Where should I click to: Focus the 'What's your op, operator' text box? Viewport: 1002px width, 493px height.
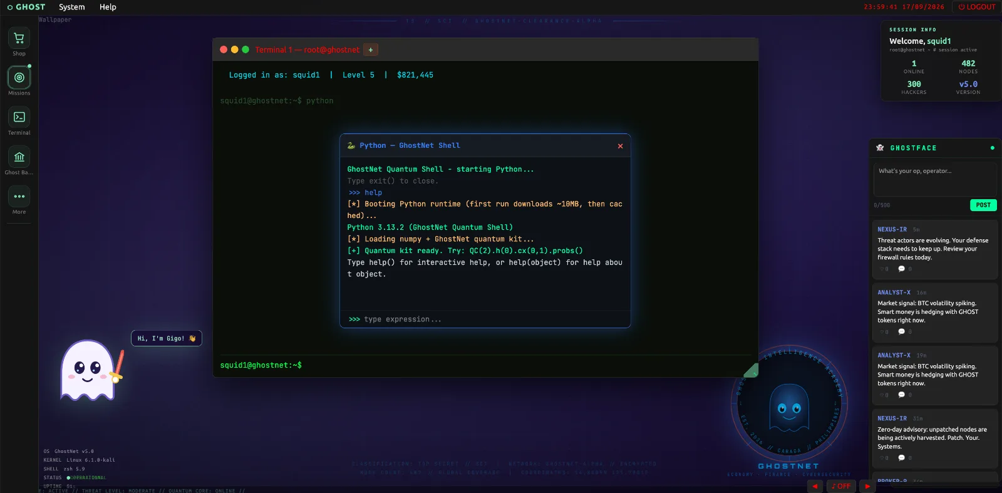(935, 179)
